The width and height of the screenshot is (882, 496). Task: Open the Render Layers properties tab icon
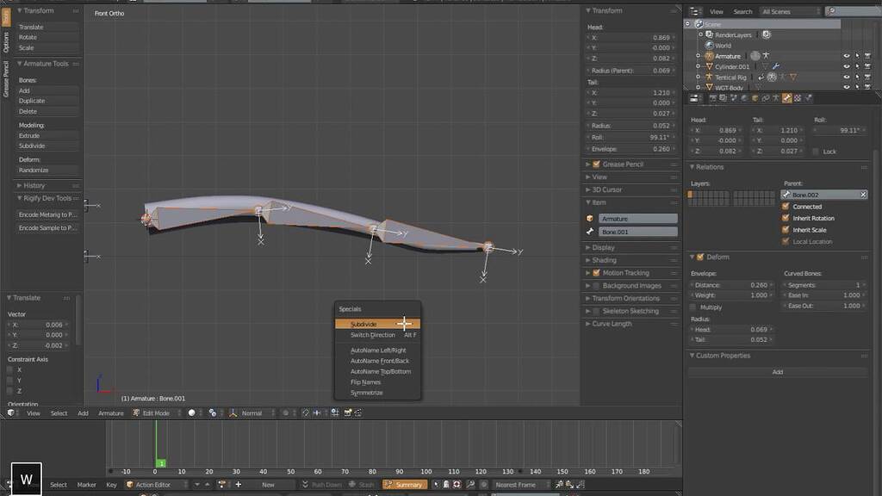[x=724, y=98]
